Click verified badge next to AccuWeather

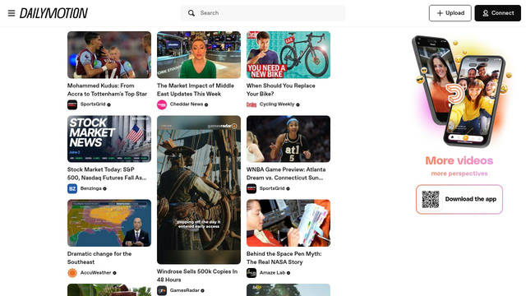(x=114, y=273)
